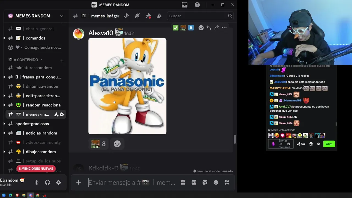Open the gift Nitro icon
The width and height of the screenshot is (352, 198).
183,182
